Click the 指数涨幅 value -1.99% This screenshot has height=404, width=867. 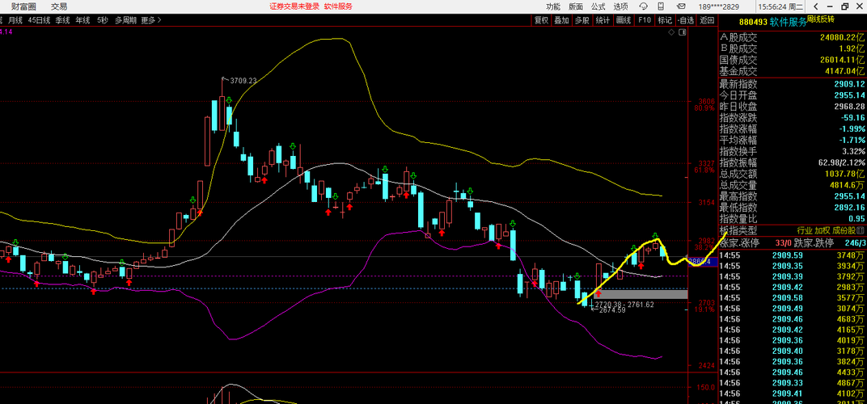[852, 128]
